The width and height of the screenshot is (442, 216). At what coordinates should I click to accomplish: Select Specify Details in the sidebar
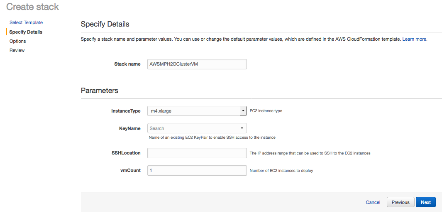26,32
